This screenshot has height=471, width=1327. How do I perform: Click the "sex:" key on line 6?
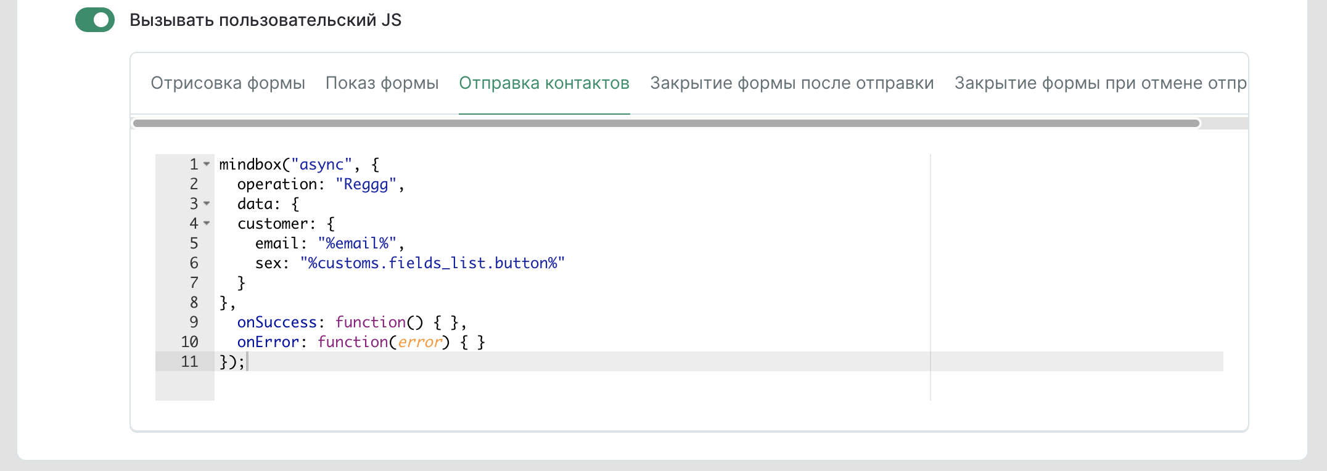coord(272,263)
